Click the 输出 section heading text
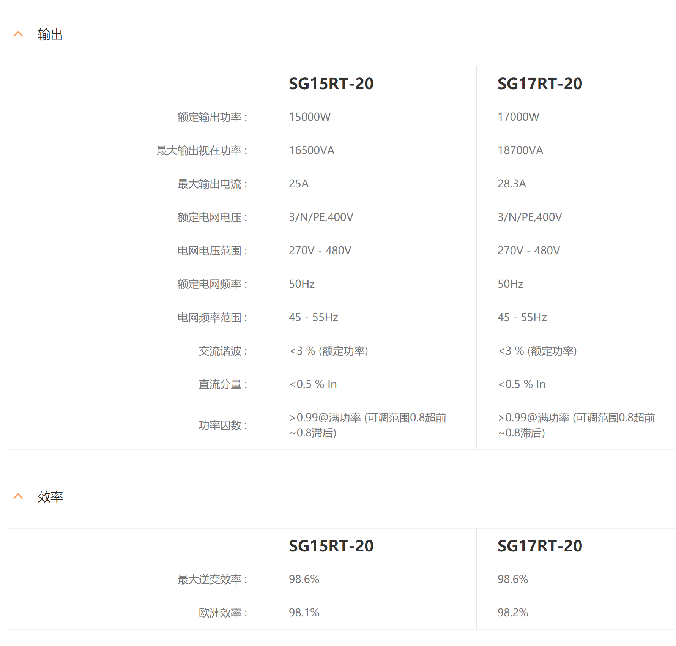Screen dimensions: 676x646 tap(50, 35)
